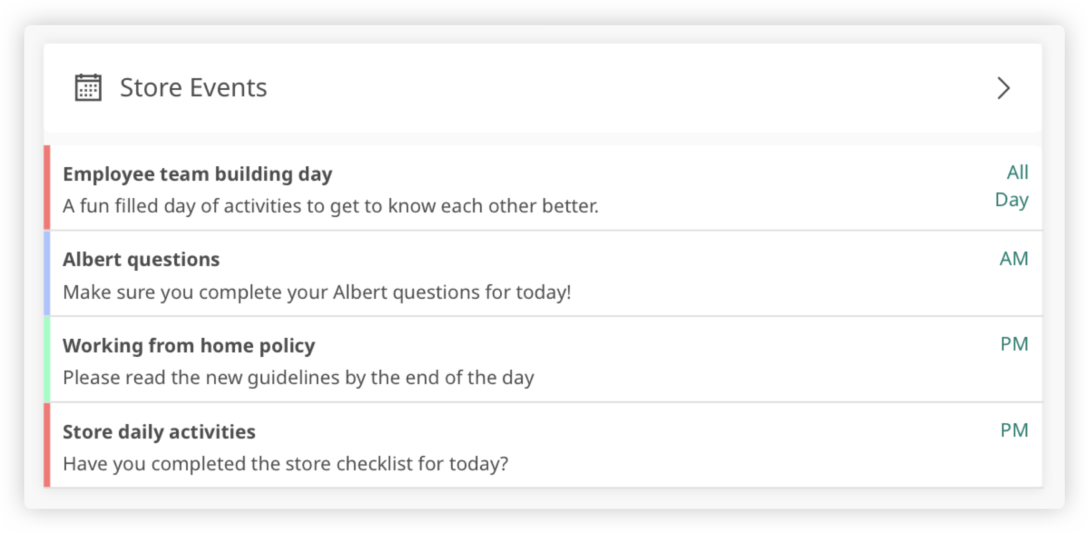The image size is (1089, 534).
Task: Click the PM label for home policy
Action: (1014, 344)
